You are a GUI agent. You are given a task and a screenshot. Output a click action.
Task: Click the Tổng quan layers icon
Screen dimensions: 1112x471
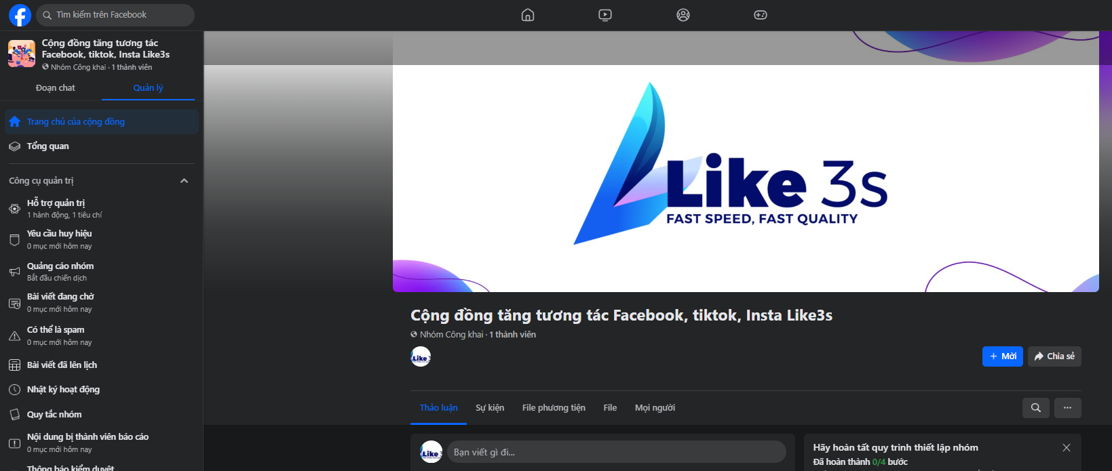pyautogui.click(x=14, y=146)
